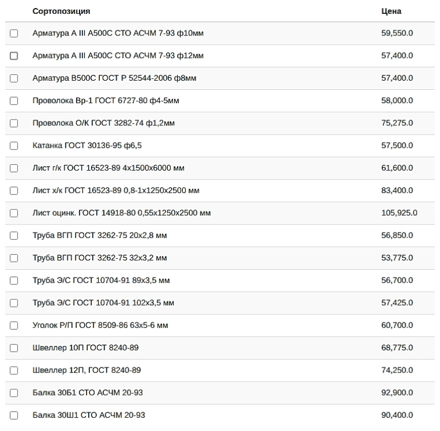Click the price 105,925.0 cell
This screenshot has width=440, height=431.
399,213
